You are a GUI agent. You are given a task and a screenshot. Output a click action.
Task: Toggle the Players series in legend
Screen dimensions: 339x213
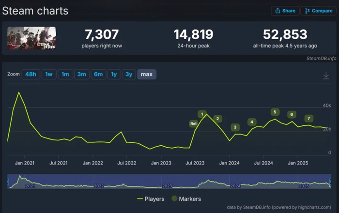[151, 199]
